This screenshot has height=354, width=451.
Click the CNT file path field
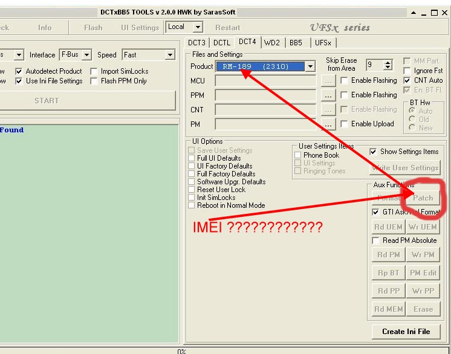point(265,110)
